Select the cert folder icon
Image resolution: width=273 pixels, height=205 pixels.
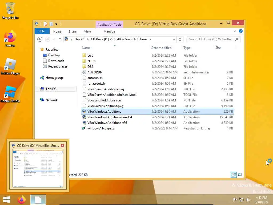tap(84, 56)
